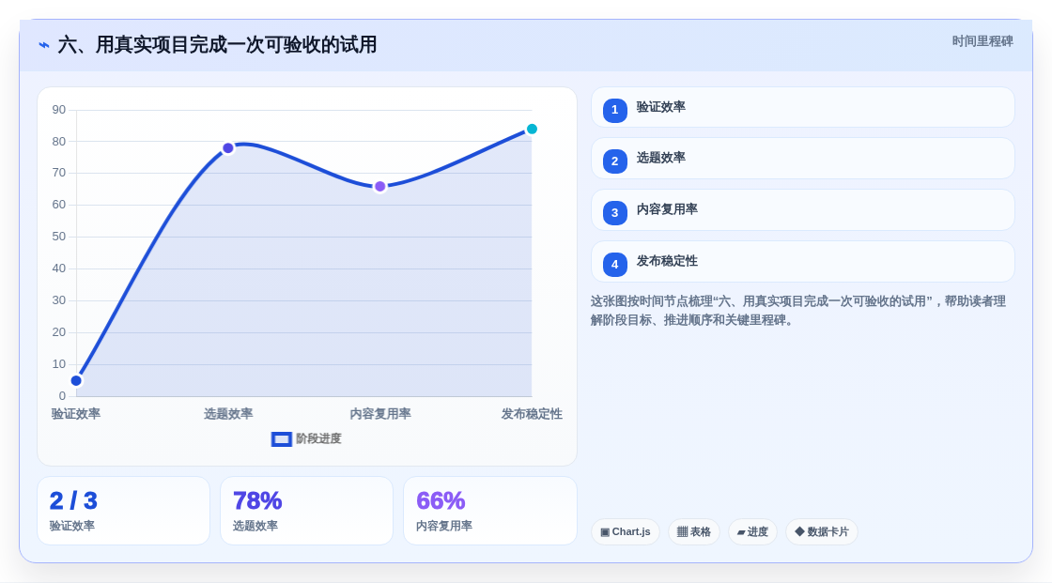Select the 验证效率 data point on the chart

76,381
